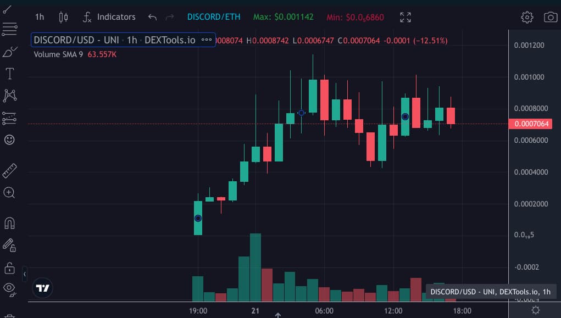
Task: Enter fullscreen chart mode
Action: pos(406,17)
